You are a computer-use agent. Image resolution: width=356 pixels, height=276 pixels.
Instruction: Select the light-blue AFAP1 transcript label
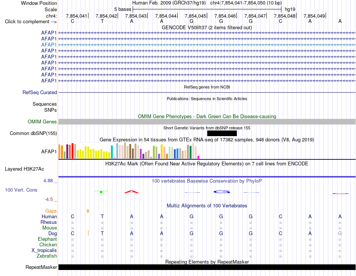(49, 45)
